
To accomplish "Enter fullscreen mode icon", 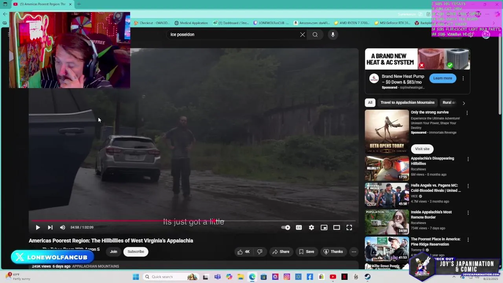I will point(349,228).
